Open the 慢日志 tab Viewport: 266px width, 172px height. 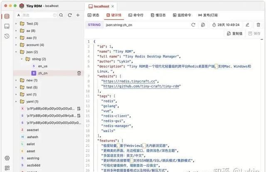[x=158, y=15]
